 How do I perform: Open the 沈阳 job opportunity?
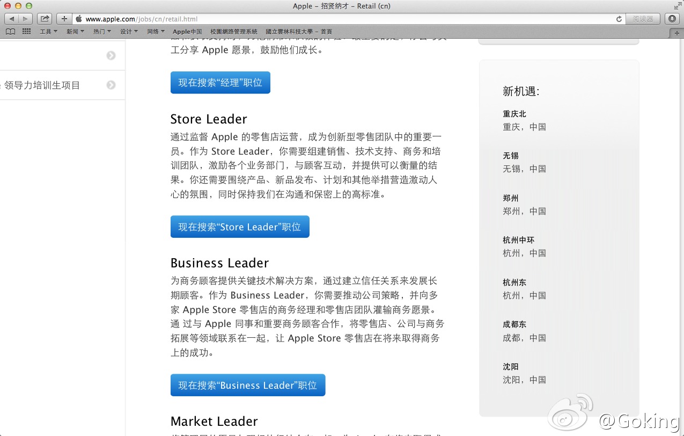pos(511,367)
